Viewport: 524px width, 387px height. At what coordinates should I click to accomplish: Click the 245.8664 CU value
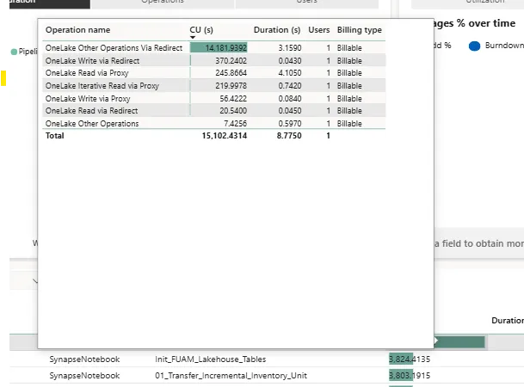(x=231, y=73)
